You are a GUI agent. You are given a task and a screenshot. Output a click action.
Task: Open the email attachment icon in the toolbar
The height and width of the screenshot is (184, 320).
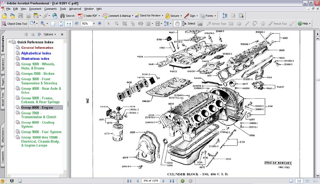click(55, 16)
